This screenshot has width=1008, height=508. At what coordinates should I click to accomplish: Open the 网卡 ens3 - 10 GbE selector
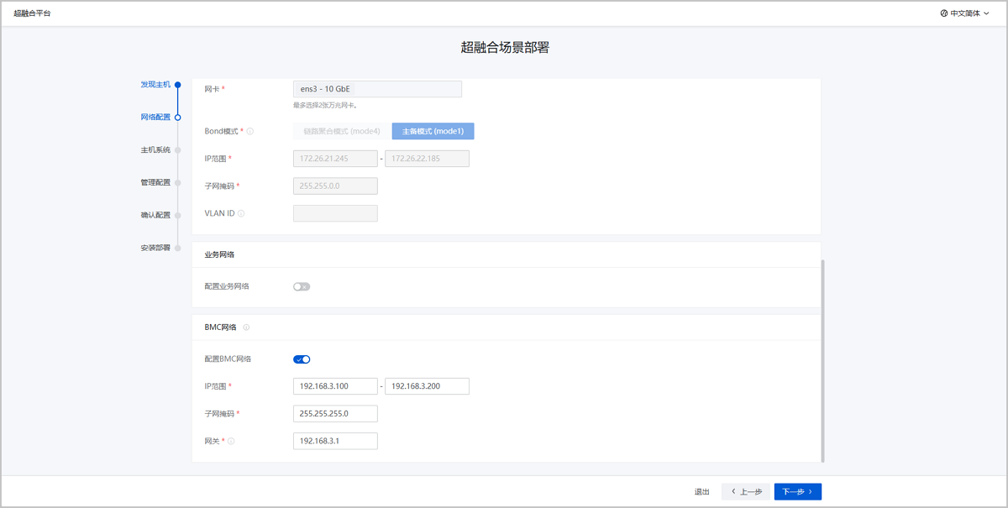377,89
